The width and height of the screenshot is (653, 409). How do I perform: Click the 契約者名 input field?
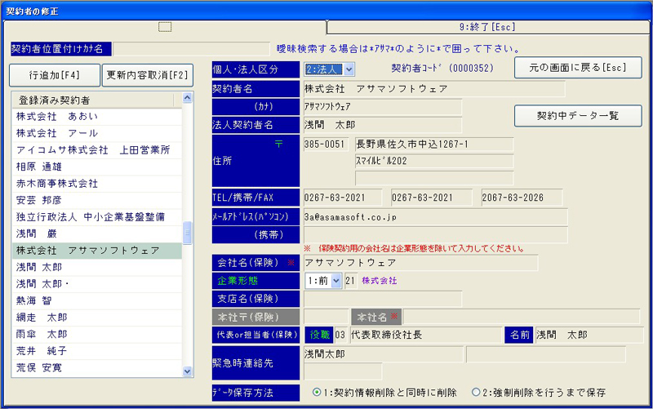click(433, 88)
